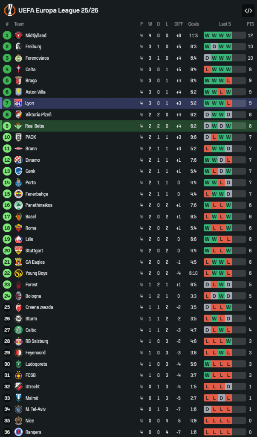Click the Roma club crest
This screenshot has height=437, width=257.
pos(18,228)
